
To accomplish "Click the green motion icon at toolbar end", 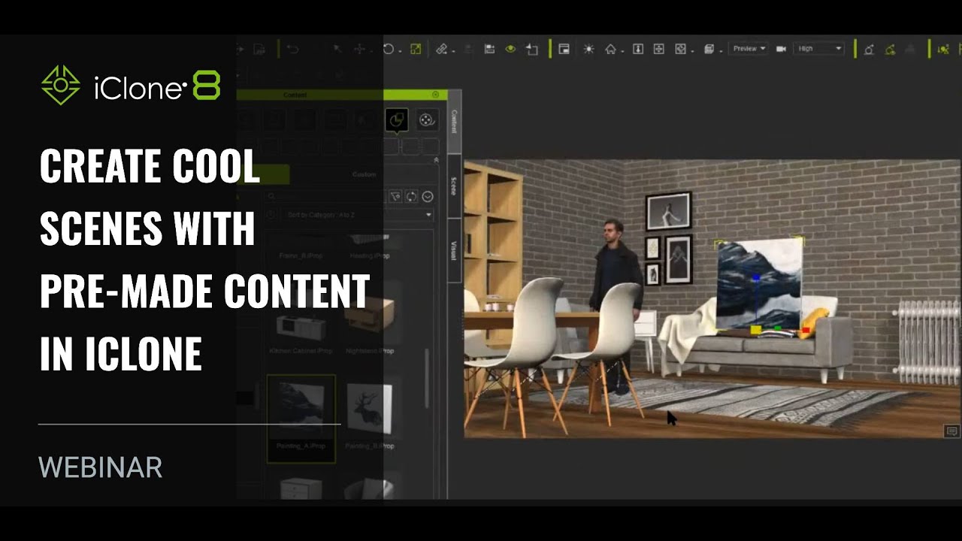I will click(x=942, y=50).
